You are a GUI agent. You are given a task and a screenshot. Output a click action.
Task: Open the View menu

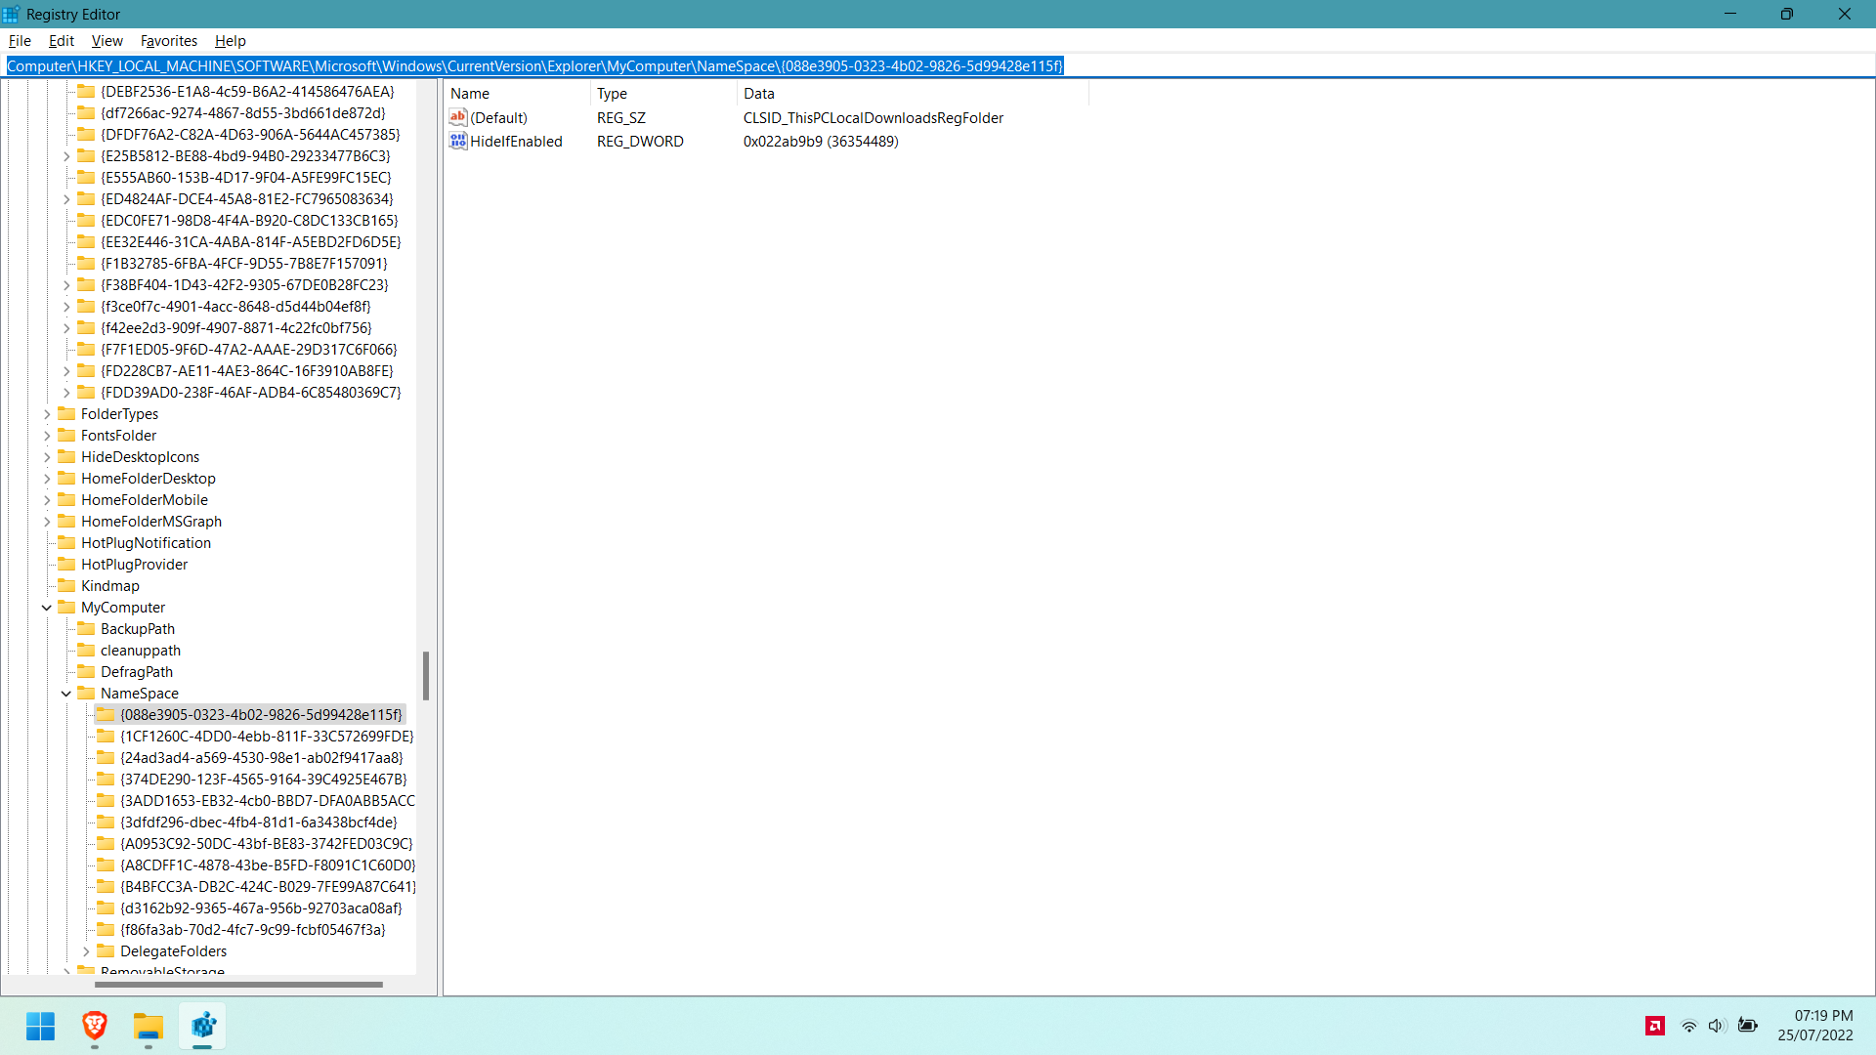[x=107, y=41]
